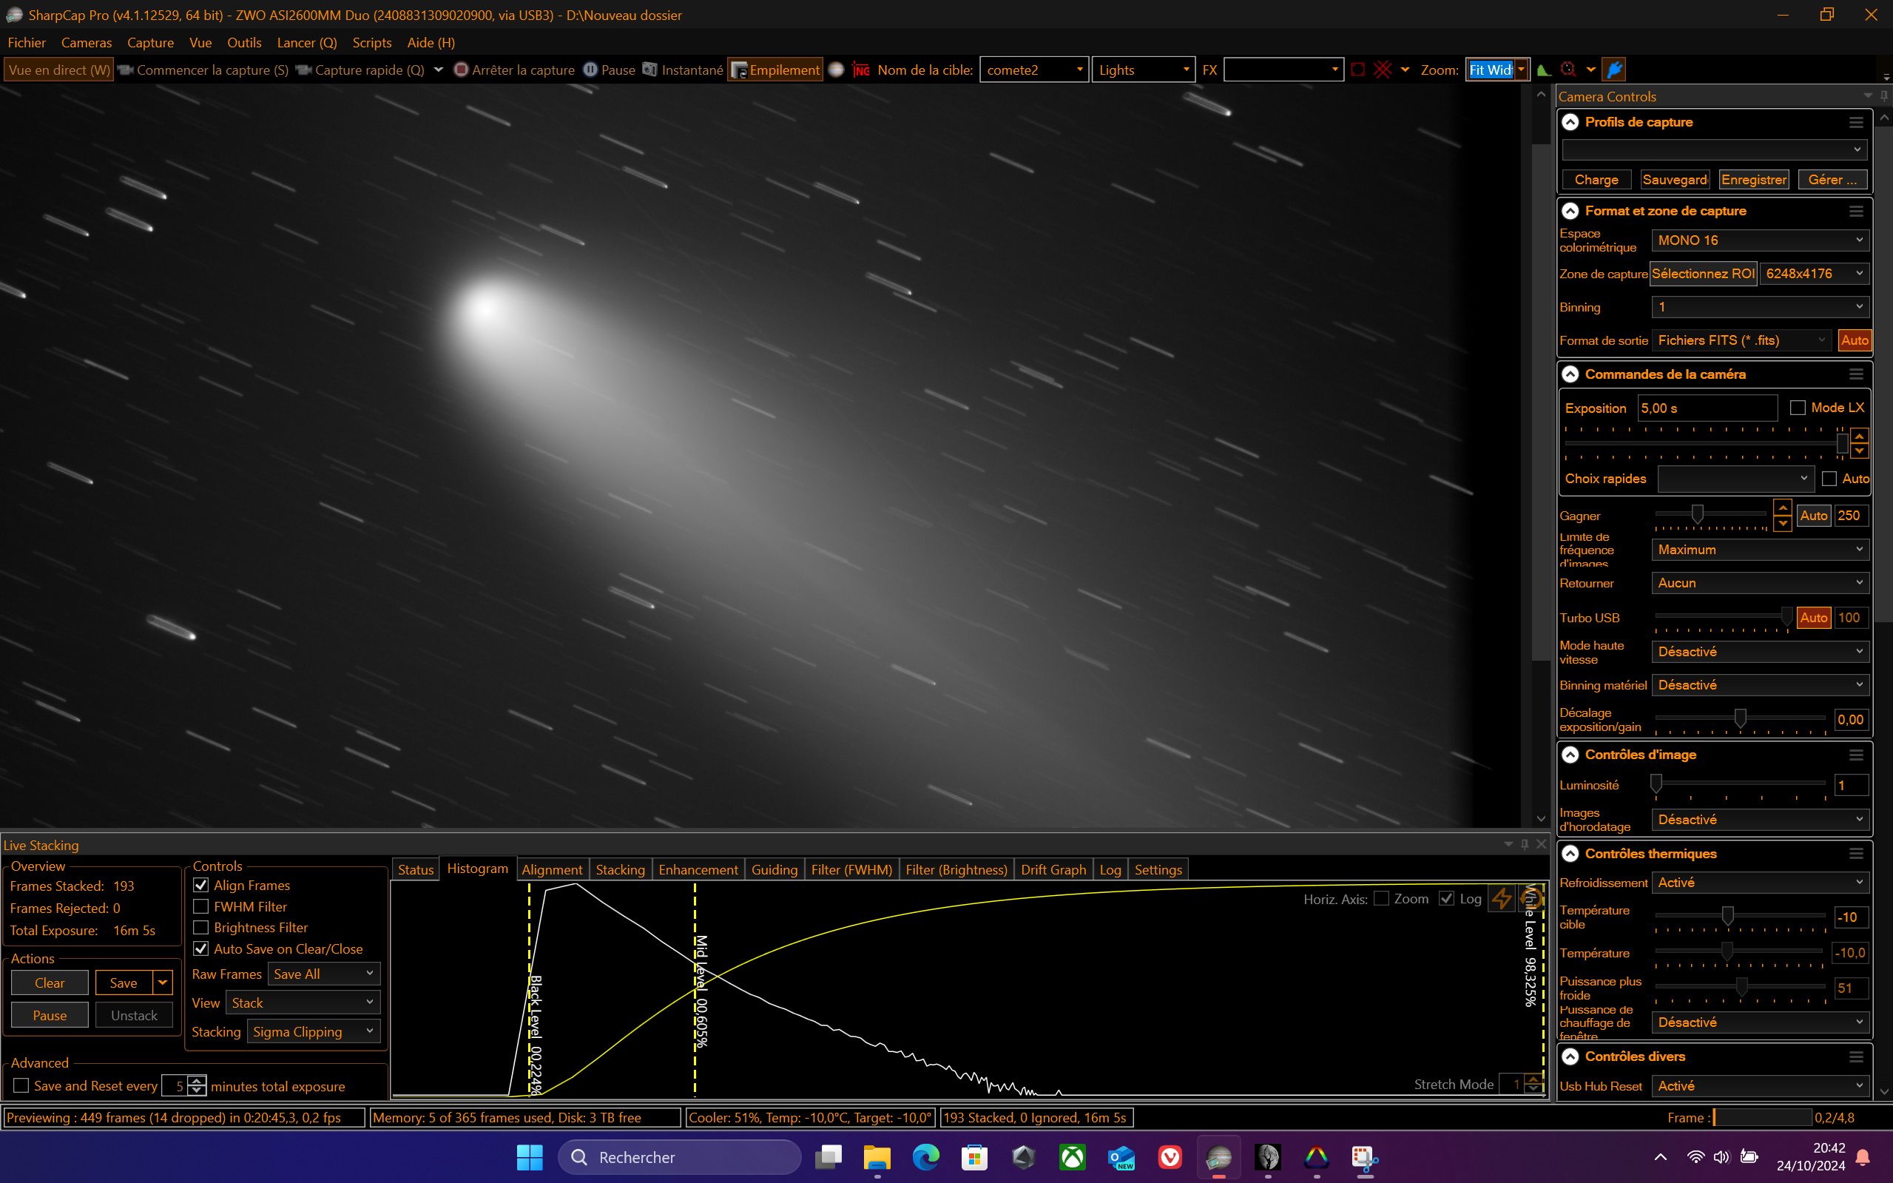Toggle the red reticule crosshair icon

[1383, 70]
